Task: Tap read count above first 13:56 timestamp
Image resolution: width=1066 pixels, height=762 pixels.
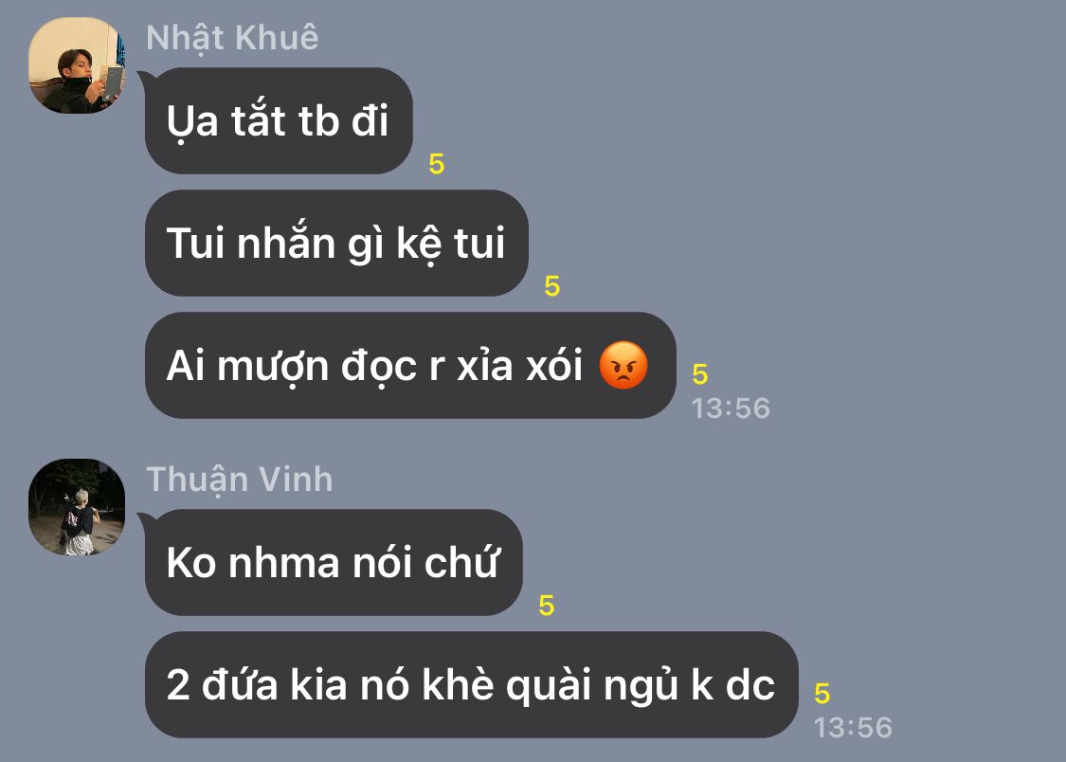Action: pyautogui.click(x=700, y=374)
